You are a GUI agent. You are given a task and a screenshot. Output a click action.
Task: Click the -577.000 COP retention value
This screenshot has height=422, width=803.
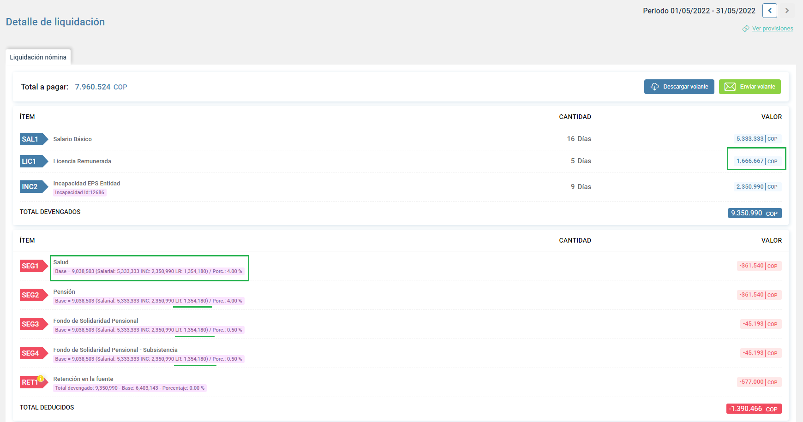tap(758, 382)
